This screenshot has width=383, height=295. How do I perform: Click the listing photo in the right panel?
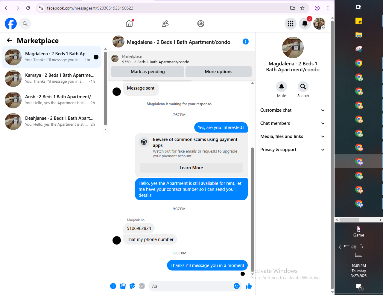point(293,47)
